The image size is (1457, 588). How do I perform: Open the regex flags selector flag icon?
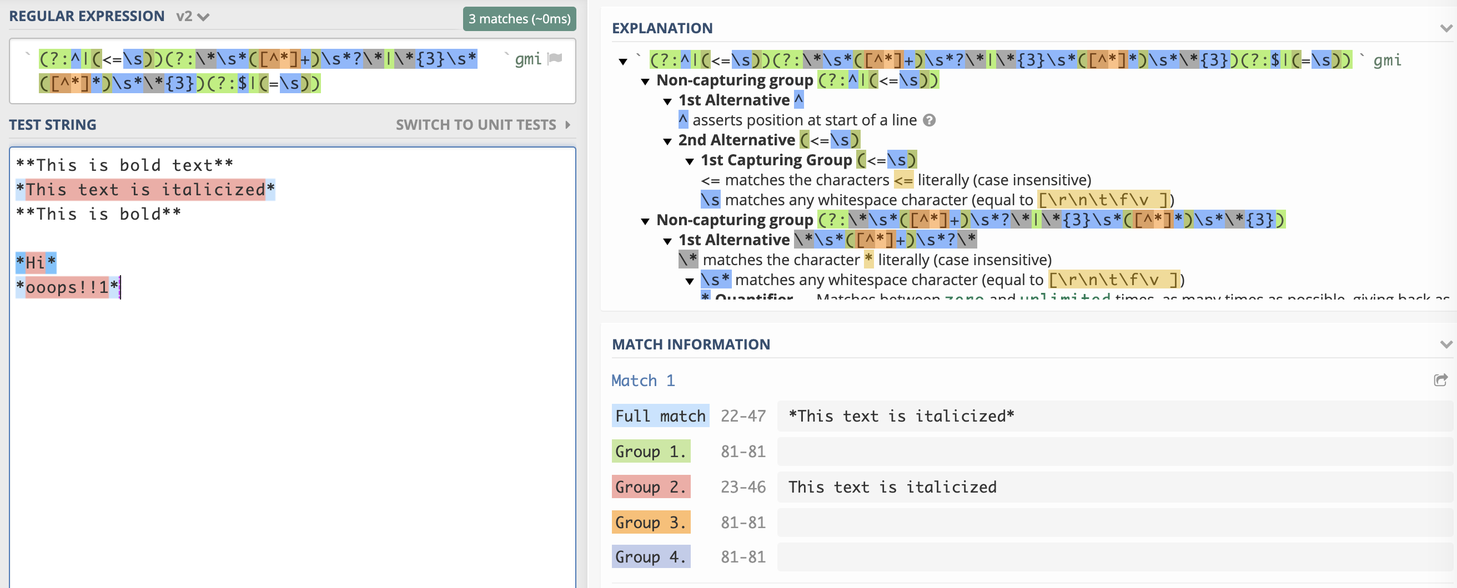coord(555,58)
